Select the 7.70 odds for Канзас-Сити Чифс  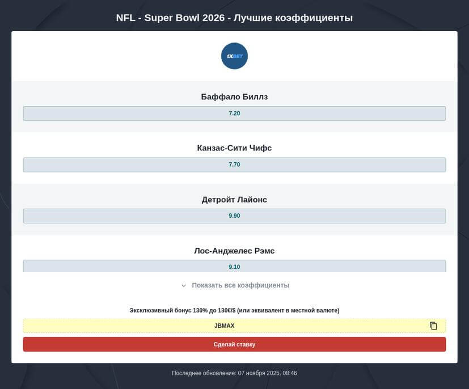(x=234, y=165)
